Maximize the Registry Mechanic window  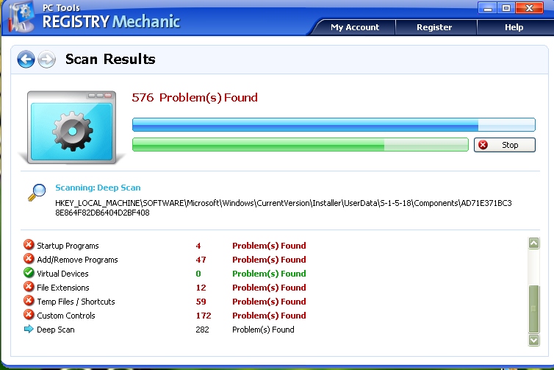[x=506, y=8]
